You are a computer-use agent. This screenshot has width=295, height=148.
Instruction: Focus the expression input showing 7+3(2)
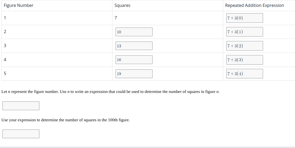tap(244, 46)
